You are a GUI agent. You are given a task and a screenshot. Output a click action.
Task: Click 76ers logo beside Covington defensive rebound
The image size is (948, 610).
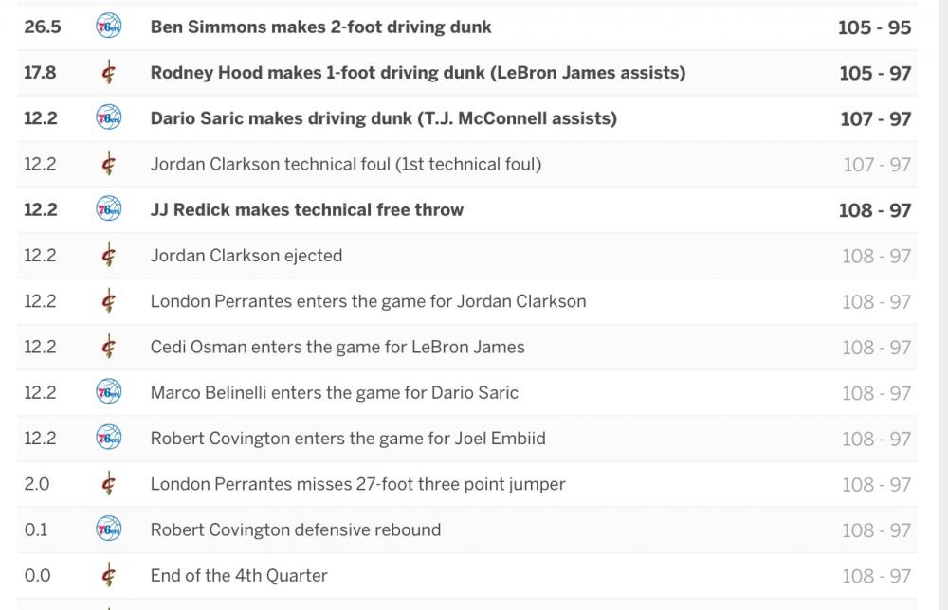click(109, 529)
